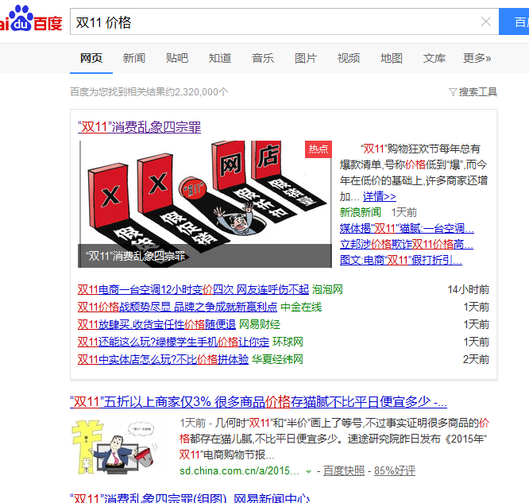
Task: Switch to the 新闻 tab
Action: point(134,58)
